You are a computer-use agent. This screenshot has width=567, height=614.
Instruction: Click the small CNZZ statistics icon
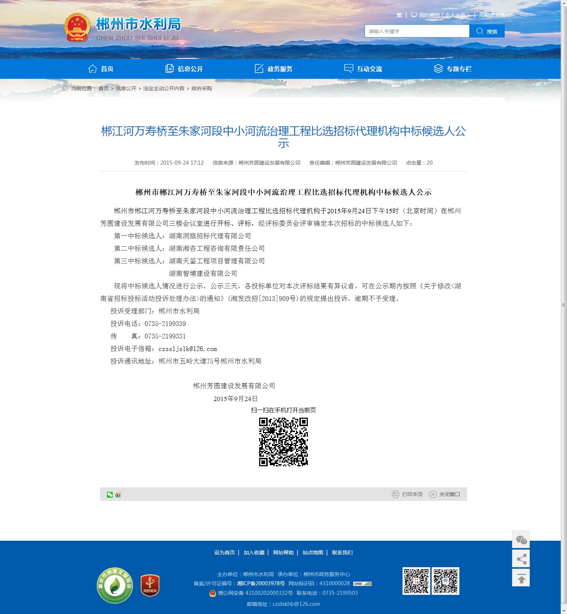362,583
